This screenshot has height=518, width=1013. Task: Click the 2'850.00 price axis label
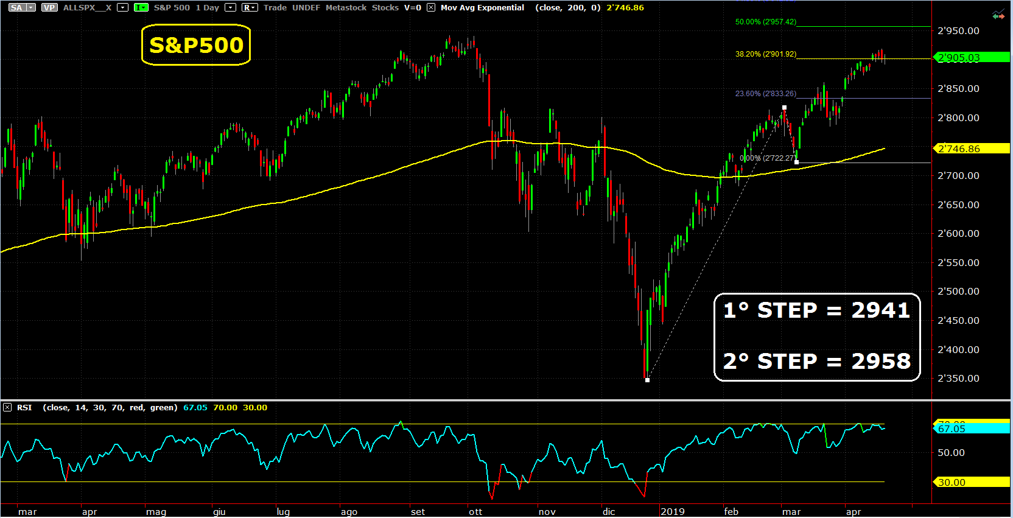[x=958, y=89]
